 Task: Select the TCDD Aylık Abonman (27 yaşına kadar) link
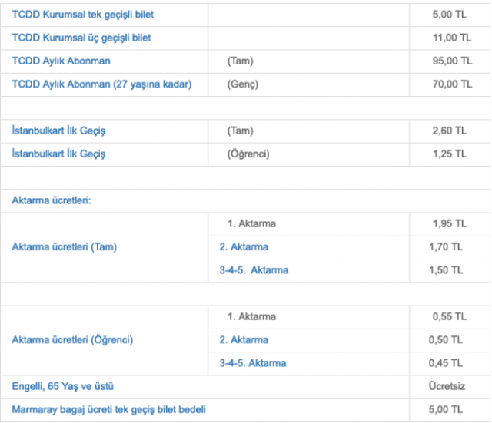(101, 84)
